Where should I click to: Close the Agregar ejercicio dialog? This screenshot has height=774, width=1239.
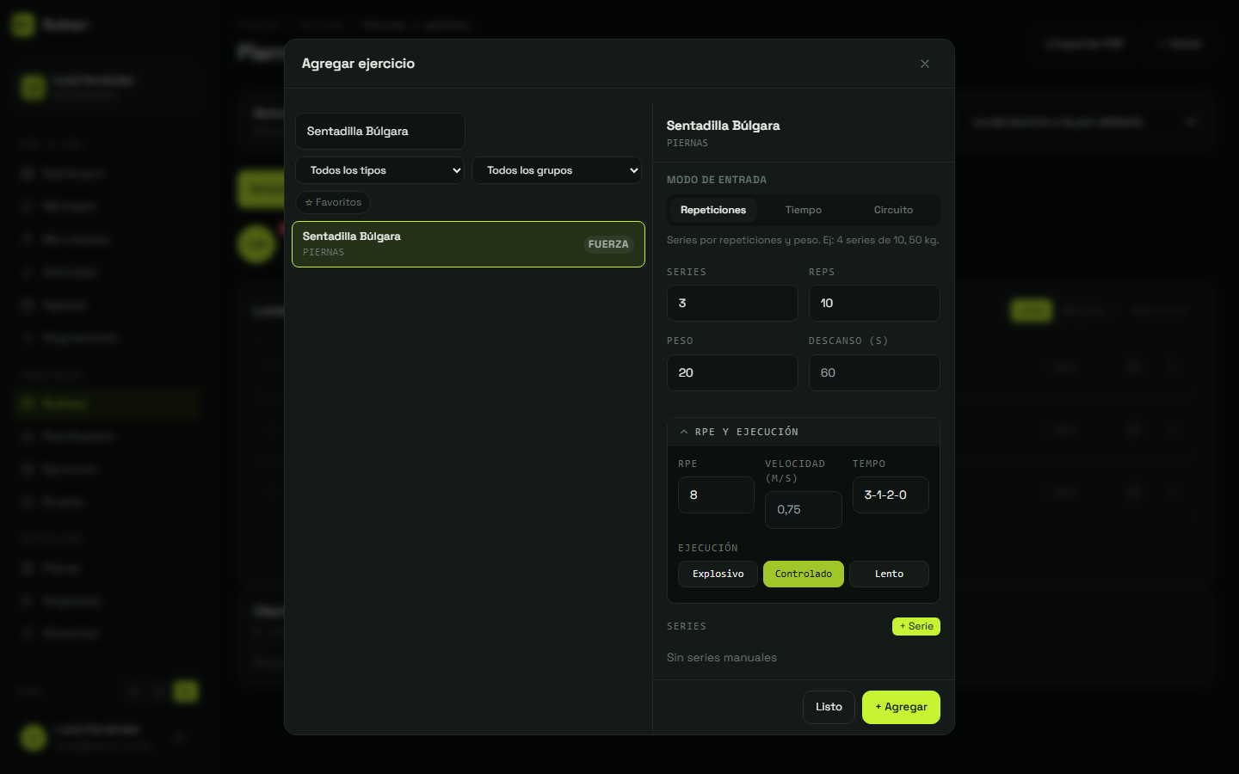click(x=925, y=64)
